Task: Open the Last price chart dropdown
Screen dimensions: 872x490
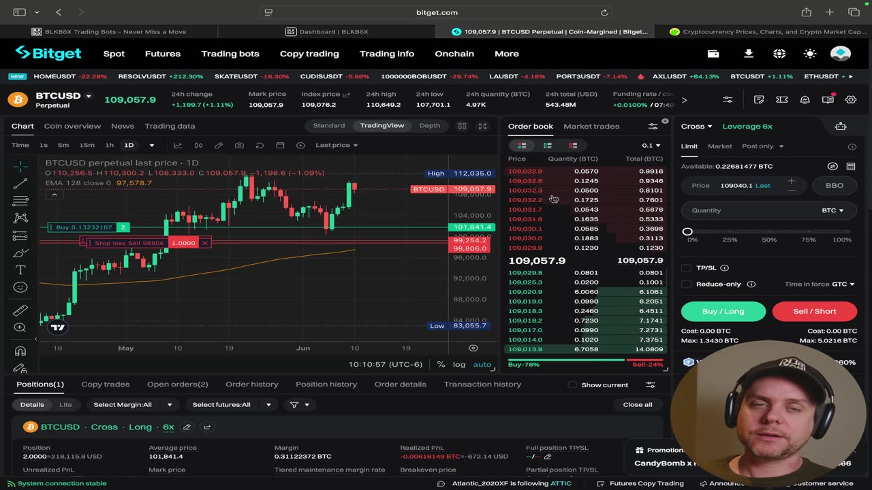Action: point(337,145)
